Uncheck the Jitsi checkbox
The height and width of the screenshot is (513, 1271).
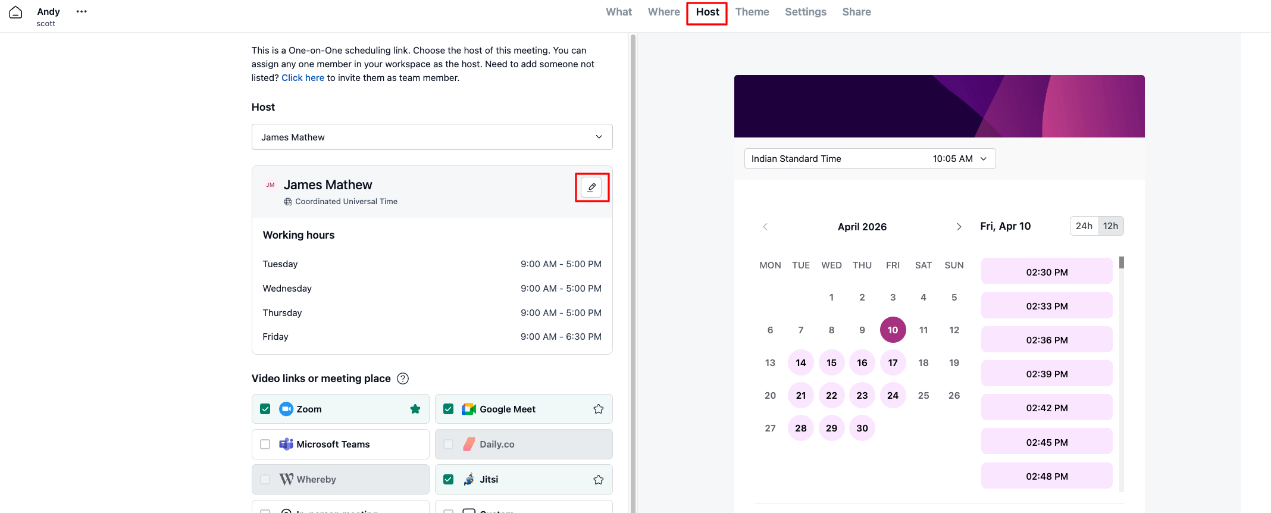[449, 480]
